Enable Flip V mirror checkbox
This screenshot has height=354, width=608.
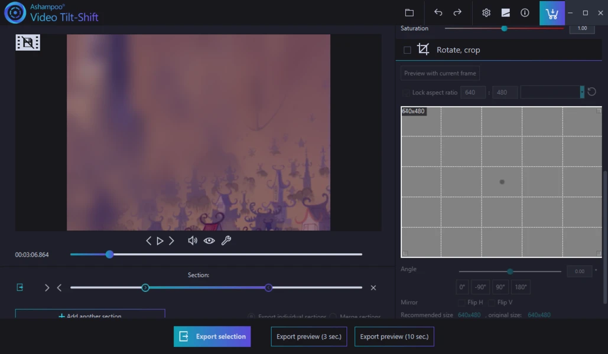click(491, 303)
